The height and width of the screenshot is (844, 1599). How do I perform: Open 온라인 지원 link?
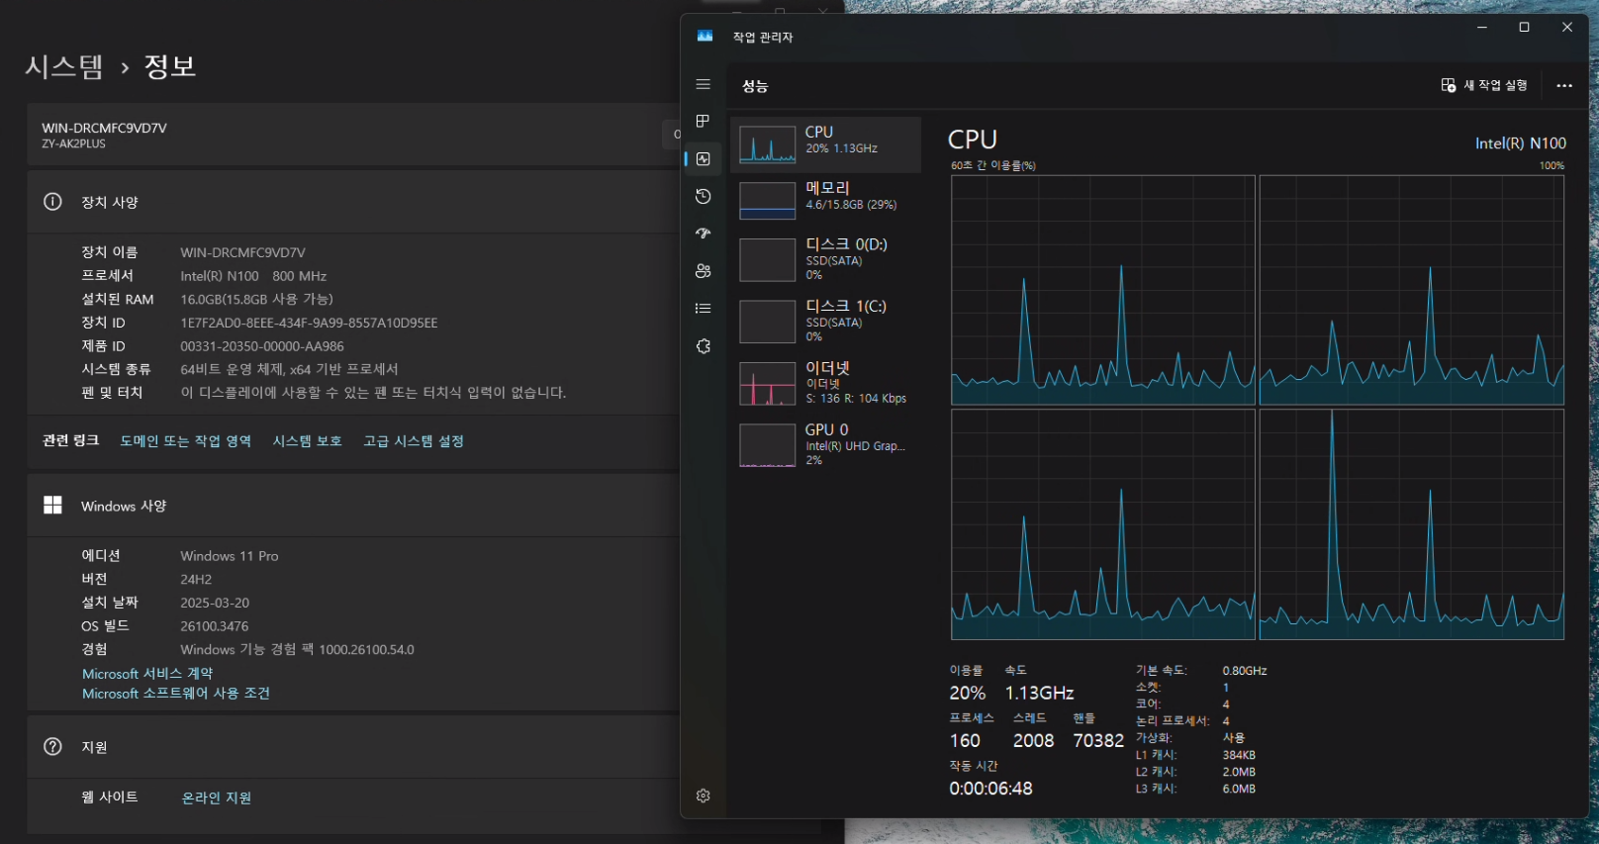pos(217,797)
